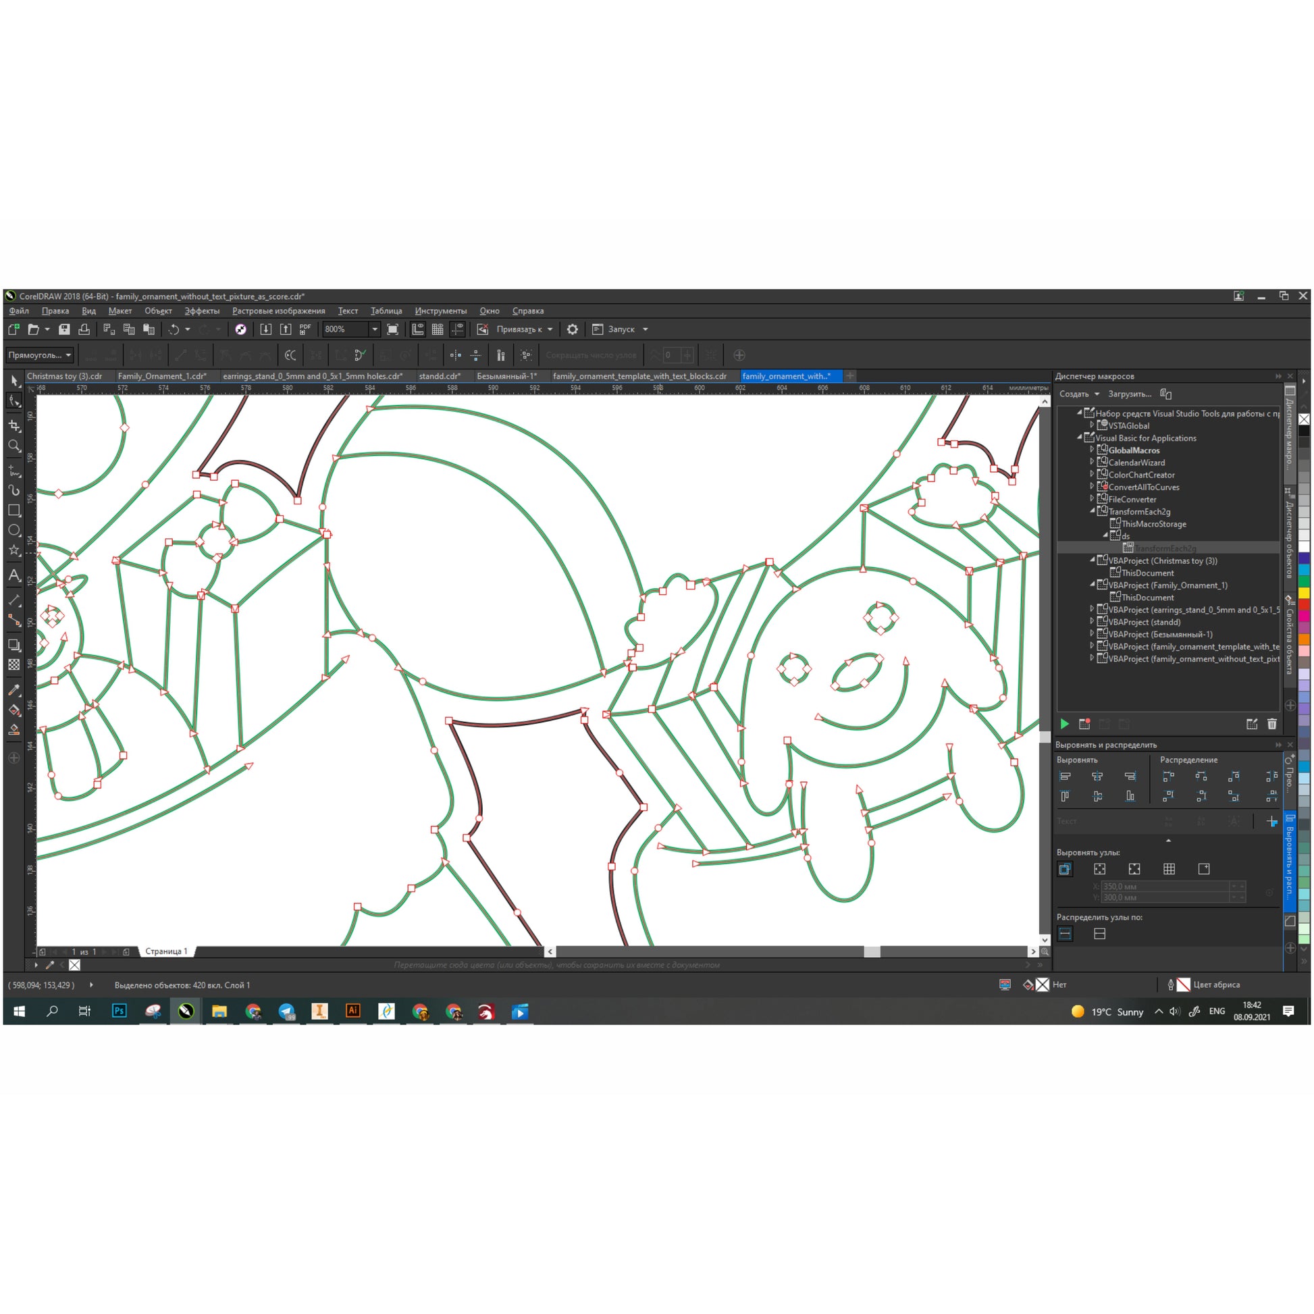Run macro with green play button
The width and height of the screenshot is (1314, 1314).
coord(1064,725)
